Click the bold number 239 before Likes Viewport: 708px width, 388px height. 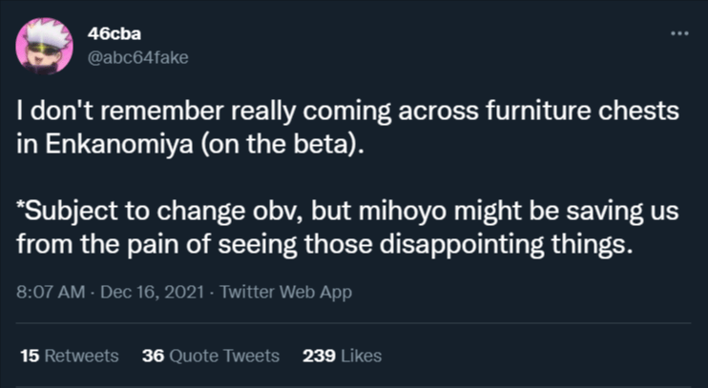pyautogui.click(x=320, y=356)
